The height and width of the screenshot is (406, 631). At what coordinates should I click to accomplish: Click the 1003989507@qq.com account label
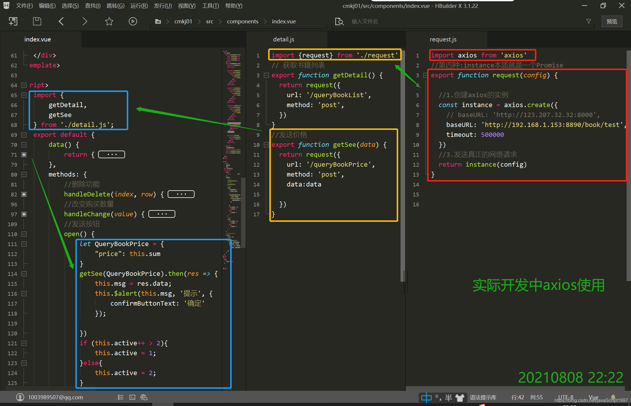pos(56,397)
